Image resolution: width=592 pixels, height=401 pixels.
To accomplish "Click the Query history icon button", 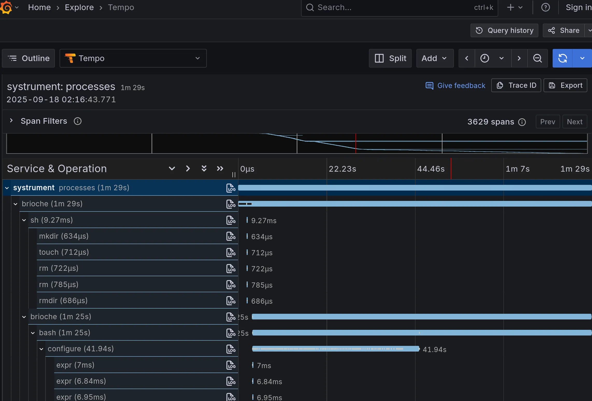I will point(504,30).
